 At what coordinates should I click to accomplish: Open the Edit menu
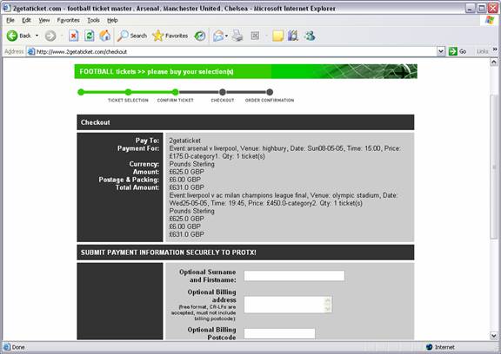(x=26, y=20)
